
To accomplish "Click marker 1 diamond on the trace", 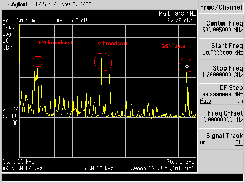I will pos(187,66).
